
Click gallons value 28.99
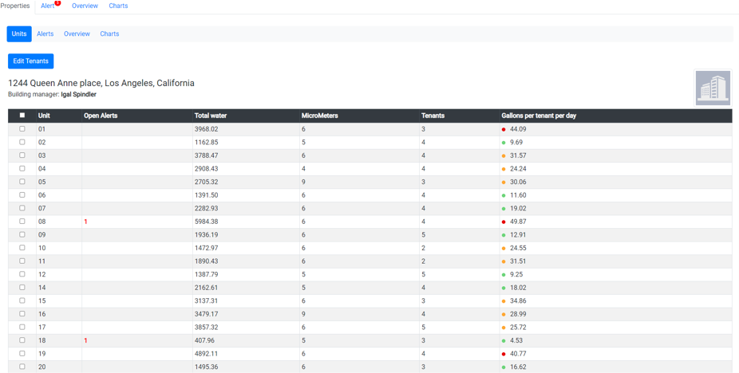click(x=518, y=314)
